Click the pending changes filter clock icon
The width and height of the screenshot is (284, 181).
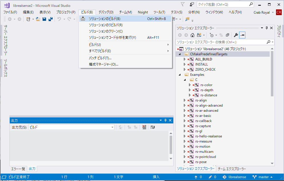tap(212, 35)
